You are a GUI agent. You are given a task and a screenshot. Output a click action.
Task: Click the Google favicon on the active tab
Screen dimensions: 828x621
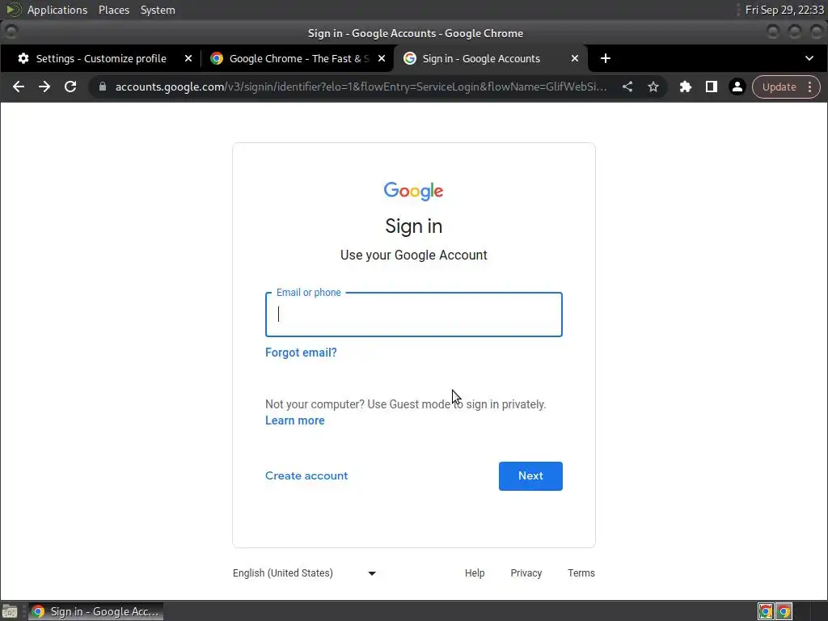point(409,58)
